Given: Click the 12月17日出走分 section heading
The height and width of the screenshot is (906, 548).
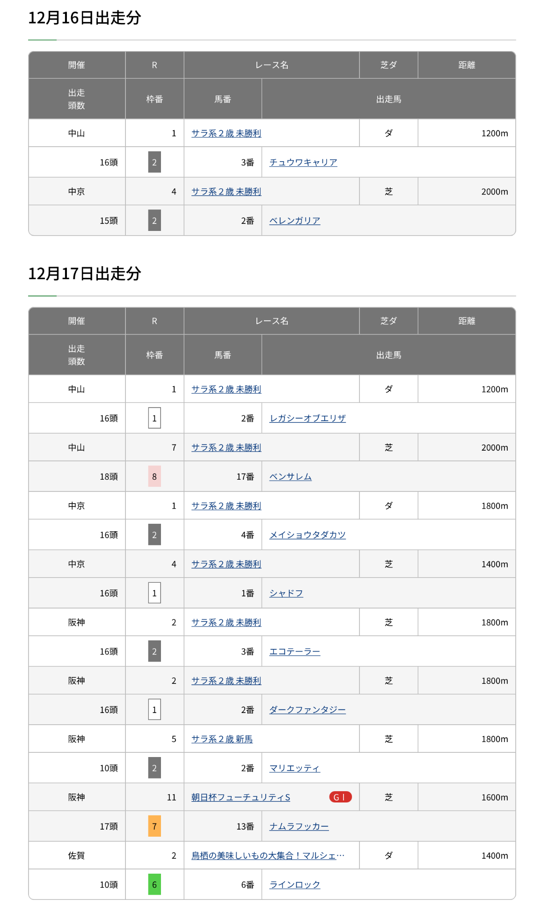Looking at the screenshot, I should tap(85, 274).
